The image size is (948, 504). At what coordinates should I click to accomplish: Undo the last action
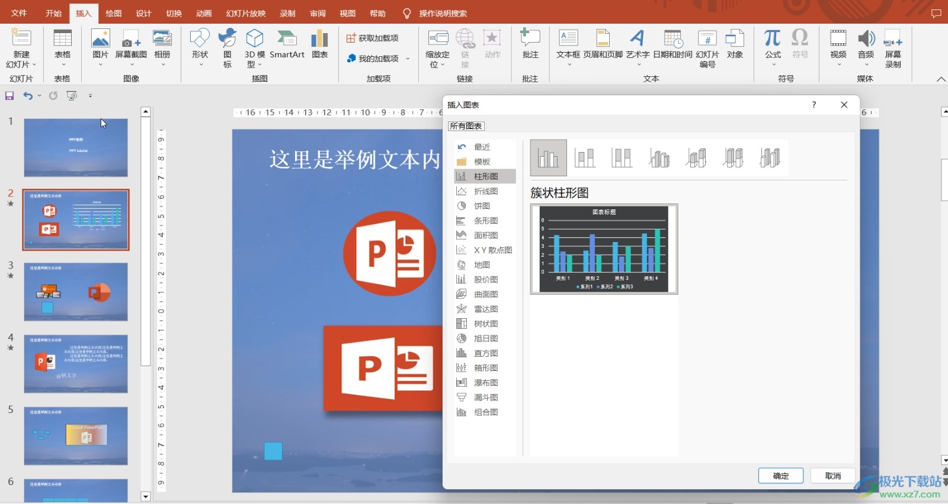(28, 96)
